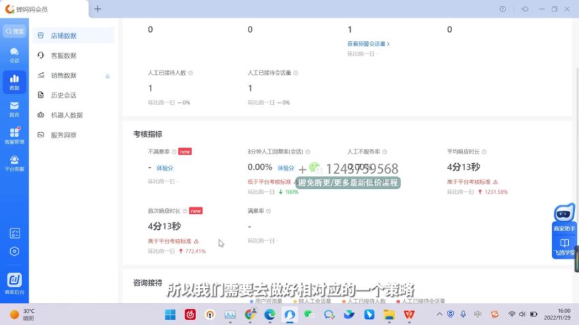Image resolution: width=579 pixels, height=325 pixels.
Task: Click the Windows Start button in taskbar
Action: [170, 314]
